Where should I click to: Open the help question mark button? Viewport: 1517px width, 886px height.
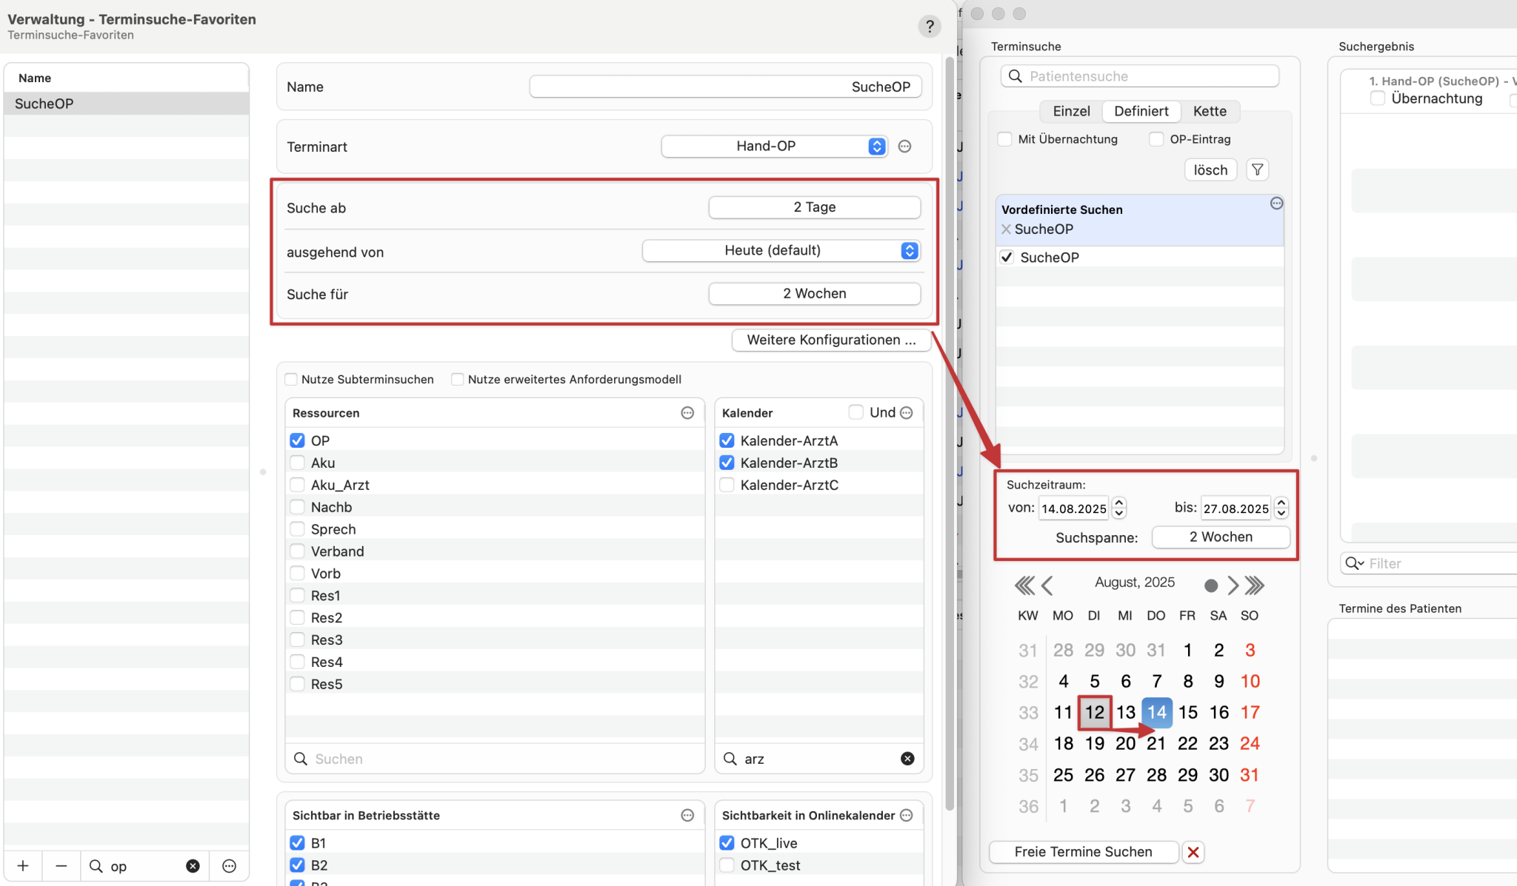click(929, 27)
